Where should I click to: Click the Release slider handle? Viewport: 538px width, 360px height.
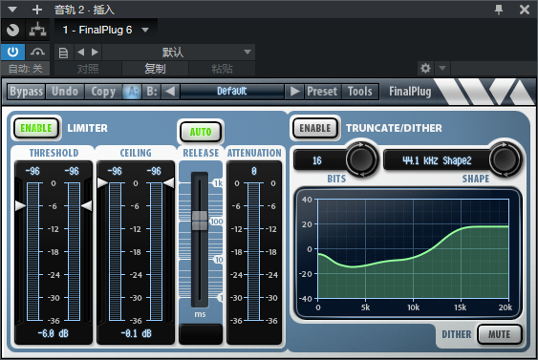pyautogui.click(x=200, y=221)
